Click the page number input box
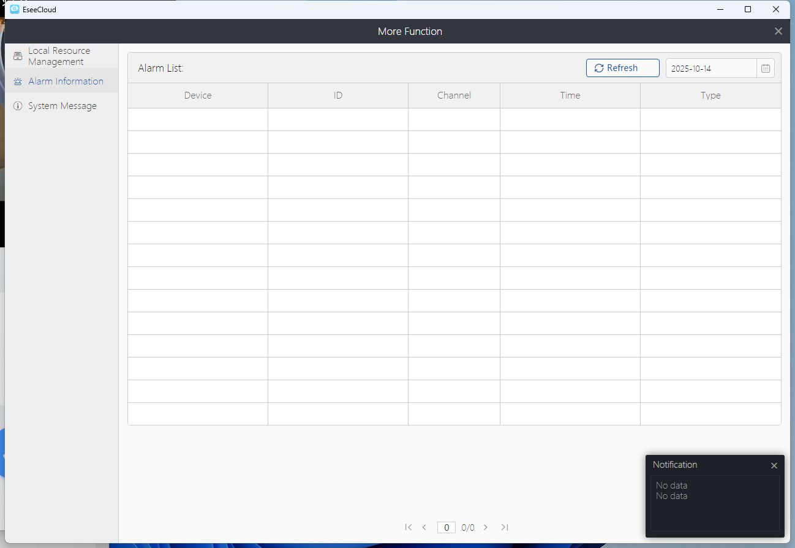 [x=446, y=527]
